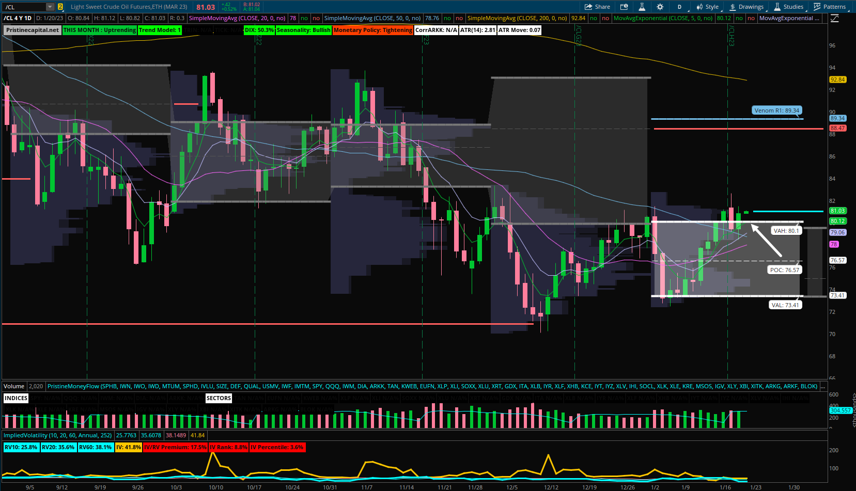Click the POC: 76.57 chart bubble
The image size is (856, 491).
click(784, 270)
